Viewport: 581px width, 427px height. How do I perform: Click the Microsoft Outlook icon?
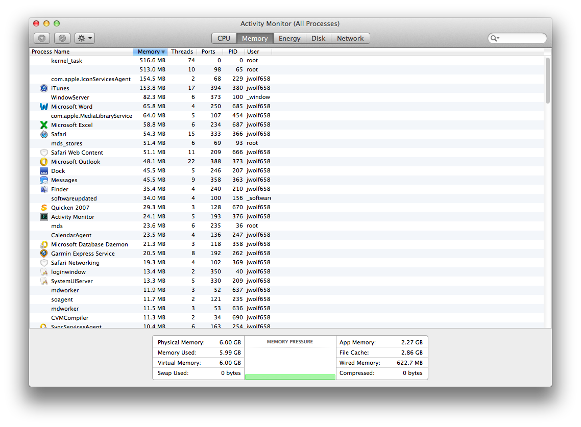tap(44, 162)
